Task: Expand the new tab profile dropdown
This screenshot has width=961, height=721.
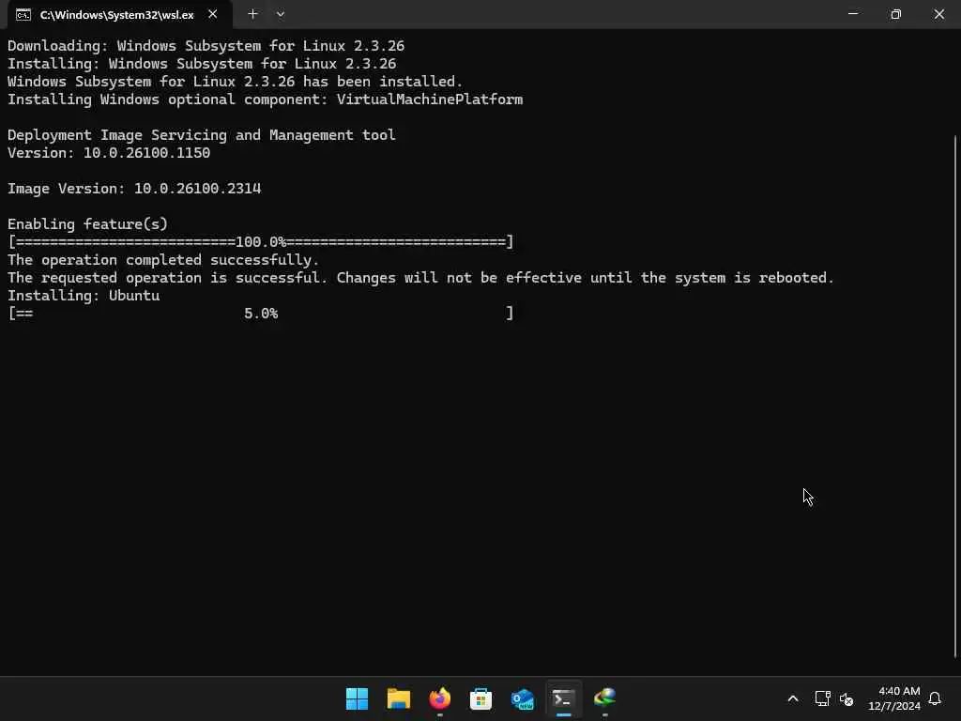Action: (x=280, y=13)
